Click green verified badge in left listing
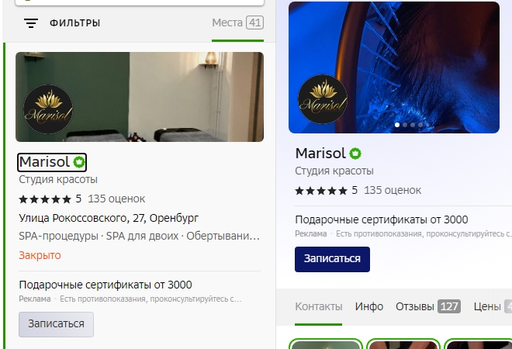Viewport: 512px width, 349px height. pyautogui.click(x=78, y=162)
